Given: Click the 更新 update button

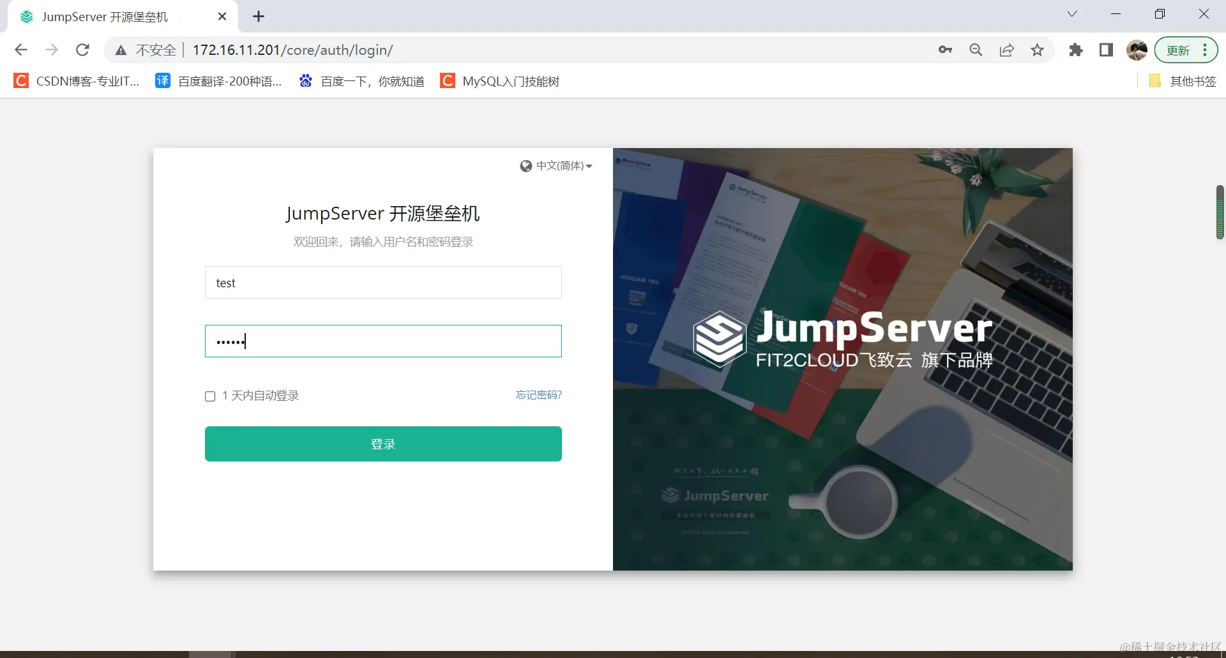Looking at the screenshot, I should pos(1178,50).
